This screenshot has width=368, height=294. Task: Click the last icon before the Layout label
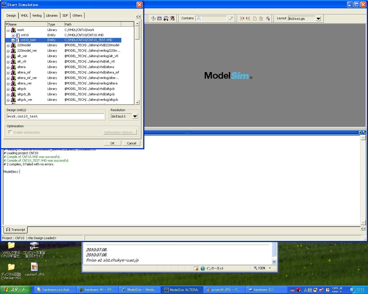(x=268, y=18)
